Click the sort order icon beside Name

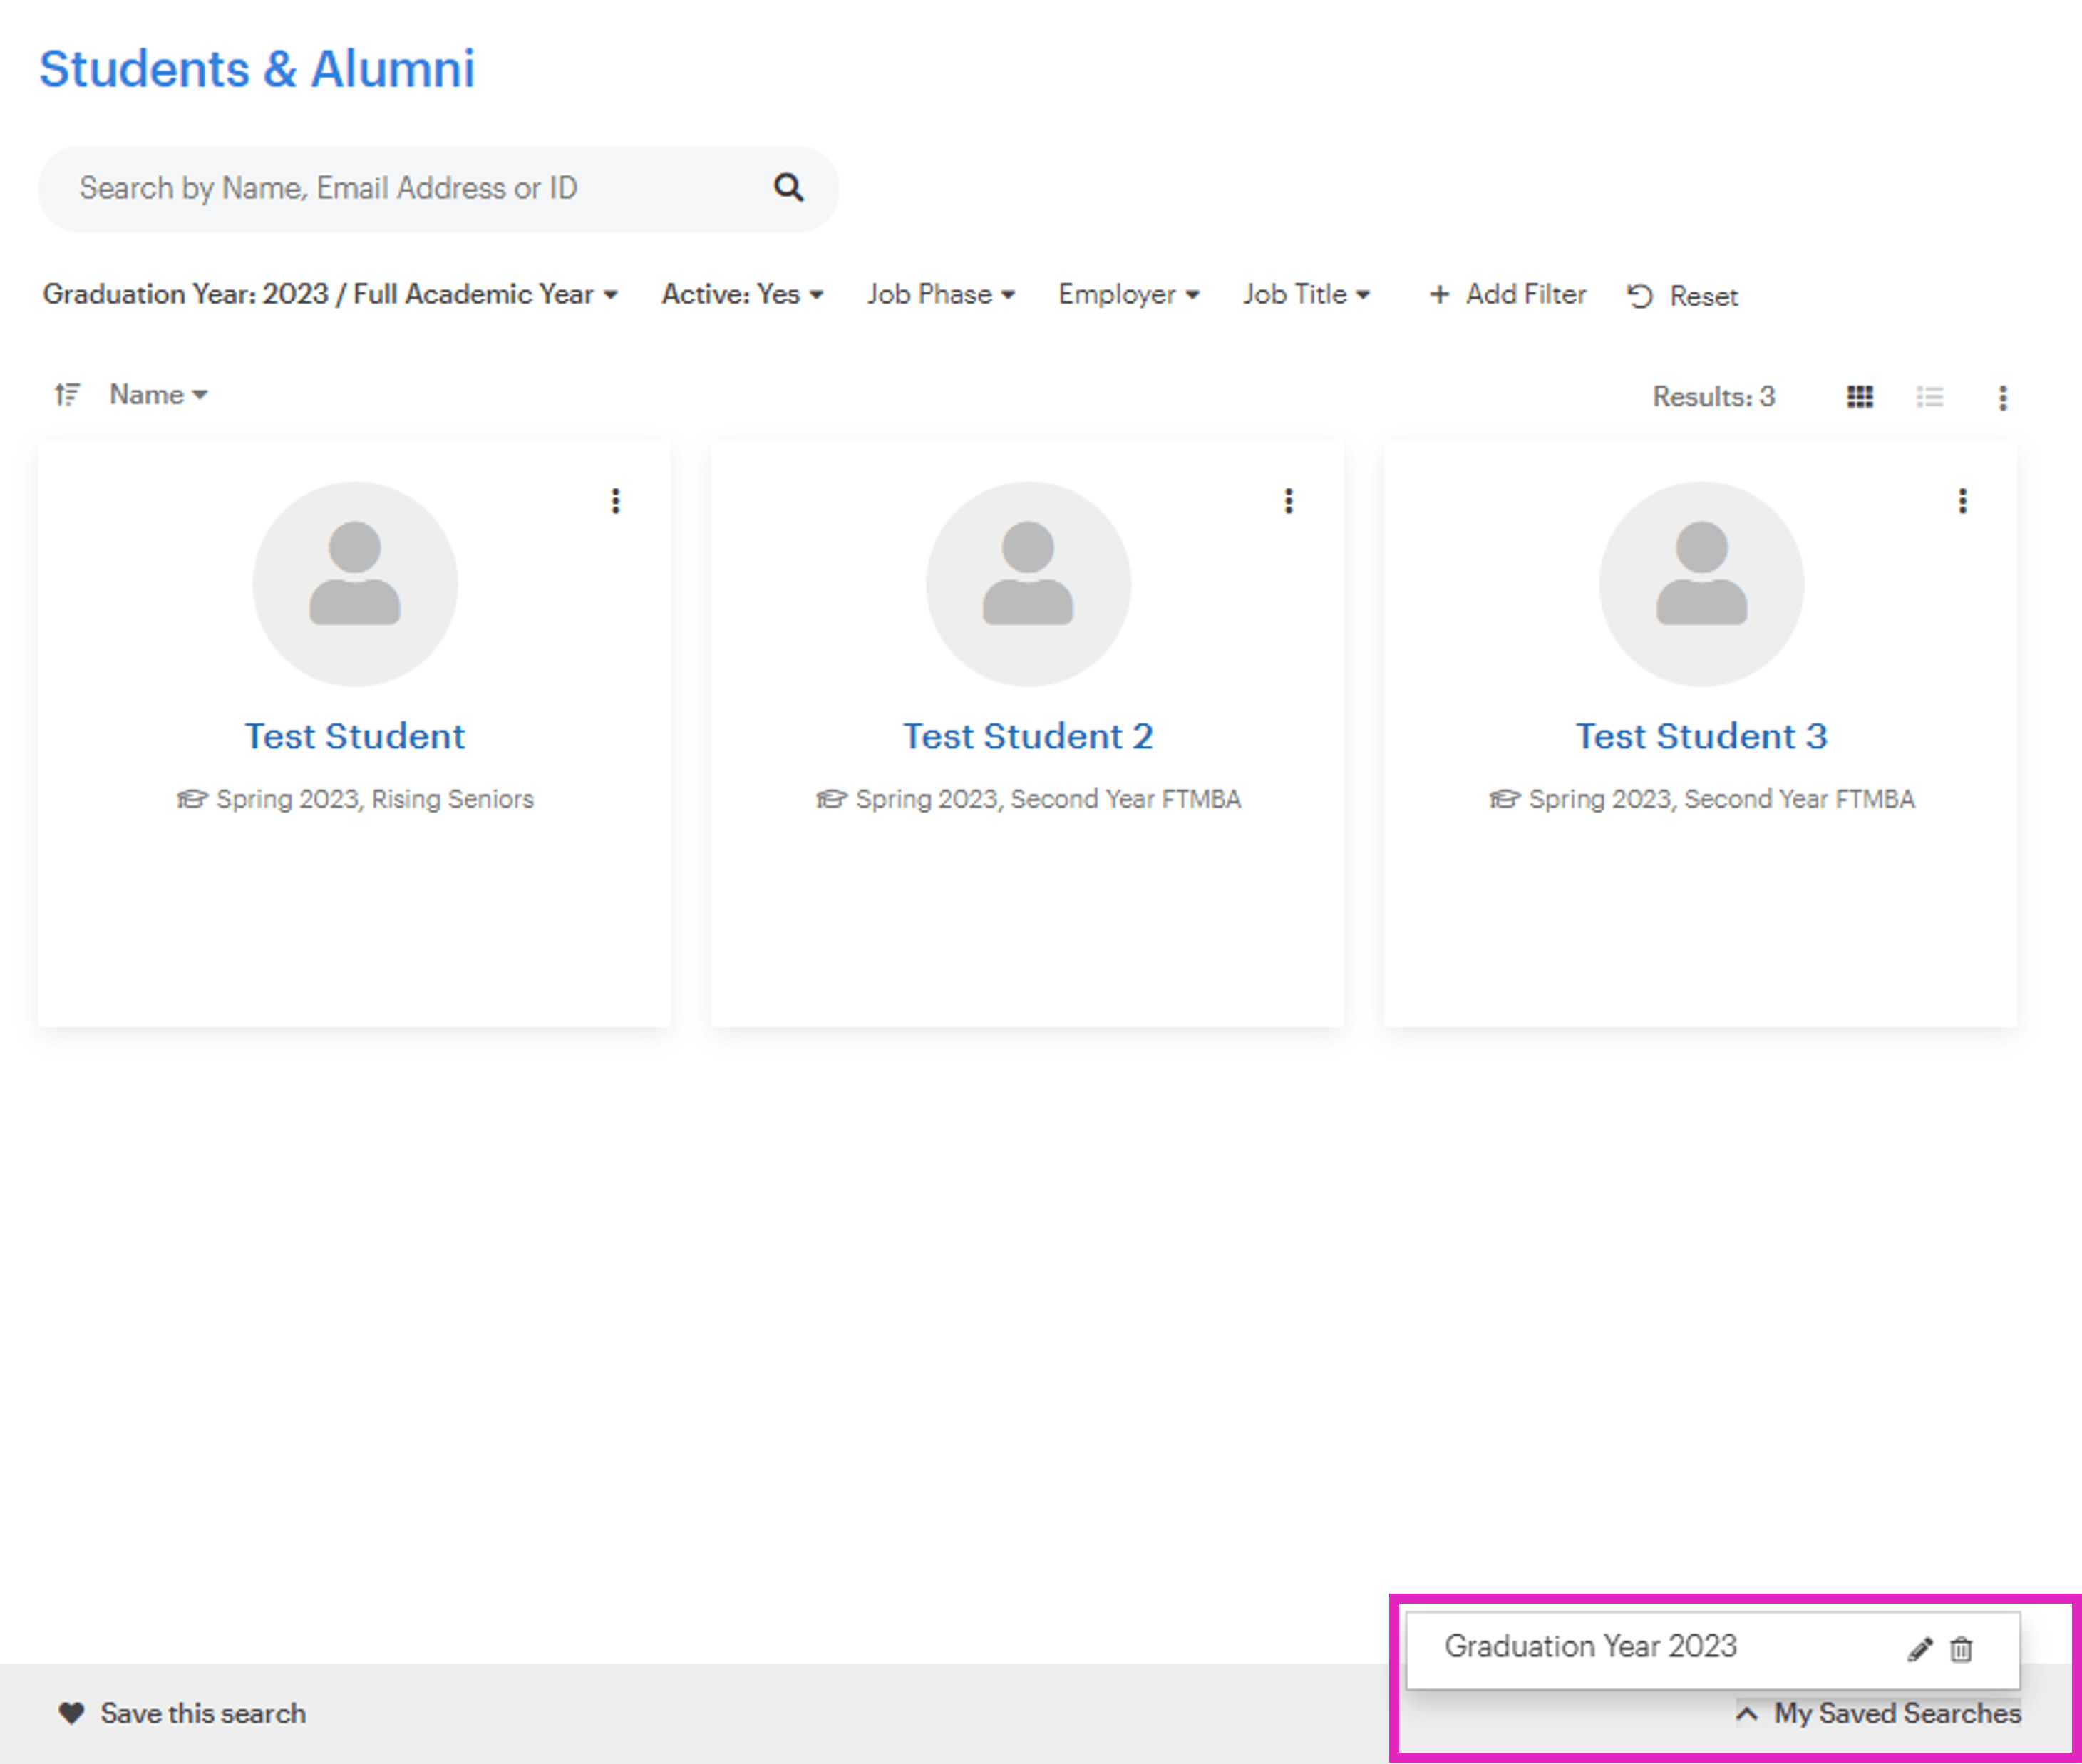coord(66,394)
